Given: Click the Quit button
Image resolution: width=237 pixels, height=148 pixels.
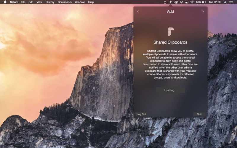Looking at the screenshot, I should click(x=199, y=114).
